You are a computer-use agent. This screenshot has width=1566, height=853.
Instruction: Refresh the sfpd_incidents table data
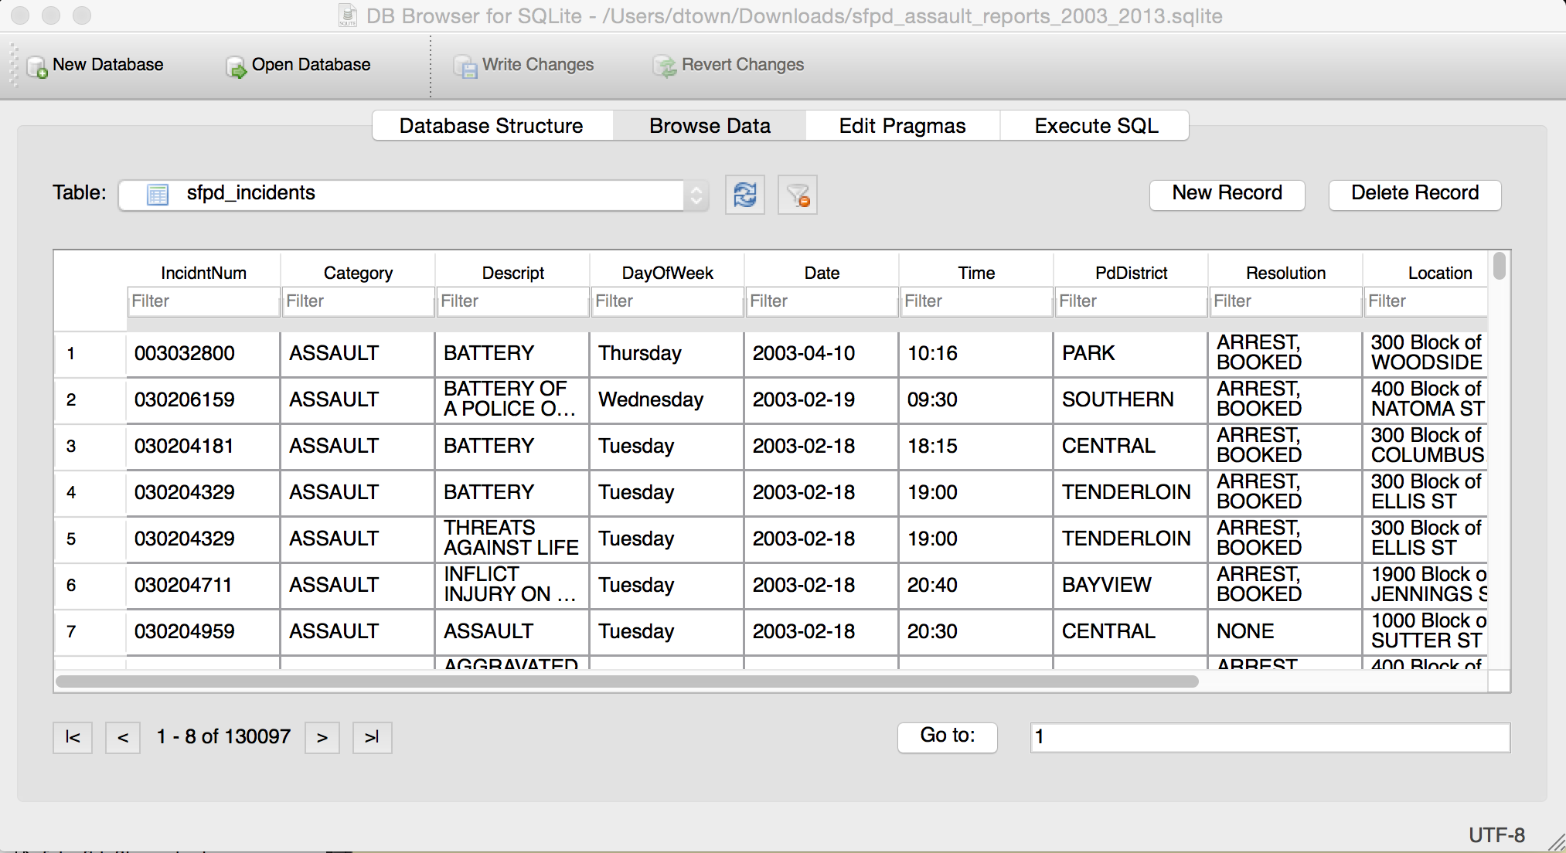pos(744,195)
